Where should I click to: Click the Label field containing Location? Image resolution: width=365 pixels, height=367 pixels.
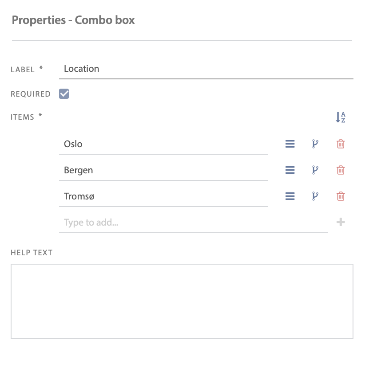(x=206, y=69)
